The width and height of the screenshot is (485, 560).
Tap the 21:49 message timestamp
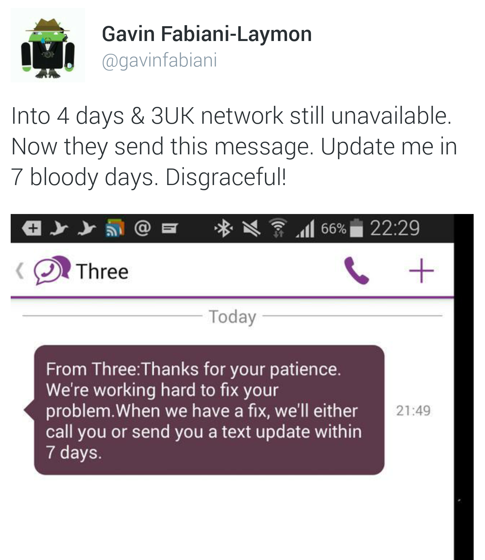413,410
